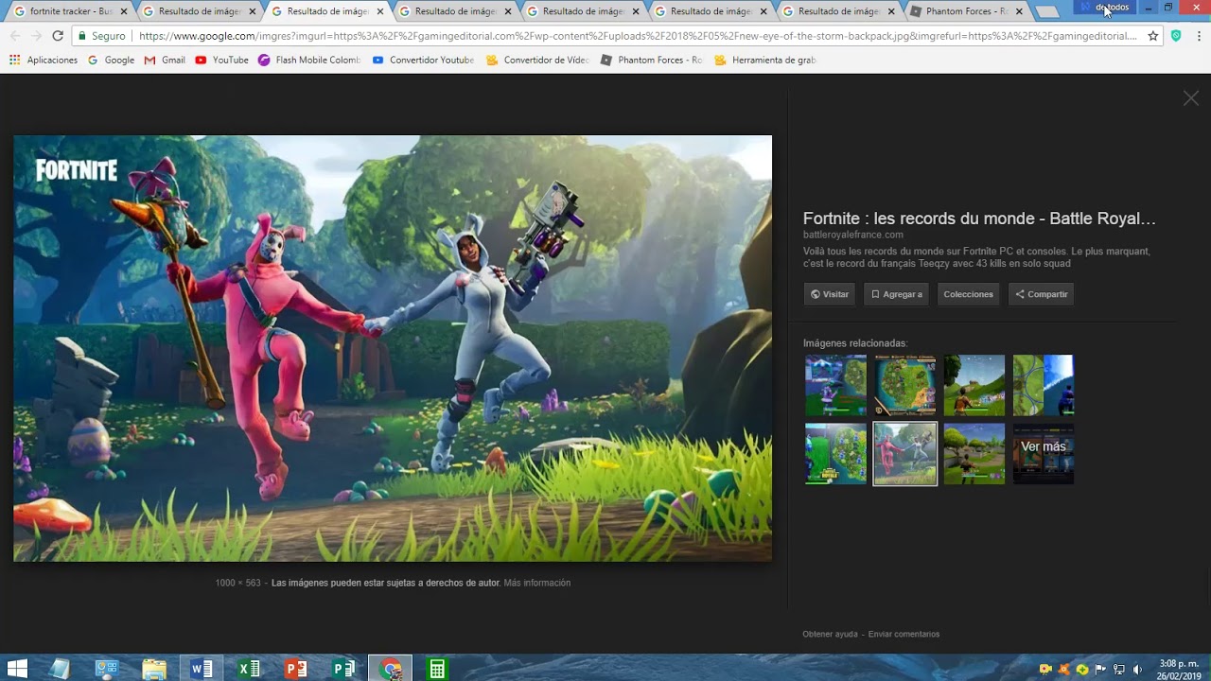Image resolution: width=1211 pixels, height=681 pixels.
Task: Open Publisher from the taskbar
Action: pos(343,669)
